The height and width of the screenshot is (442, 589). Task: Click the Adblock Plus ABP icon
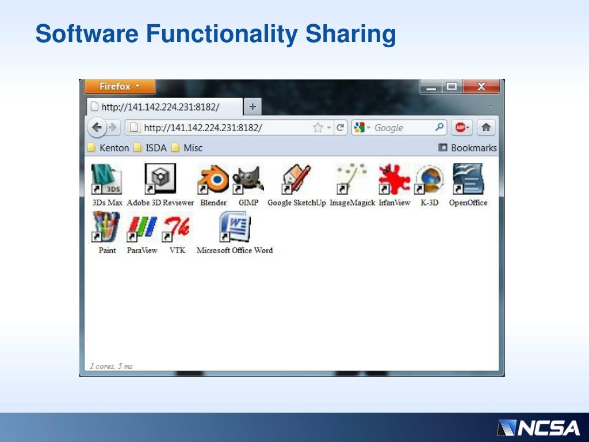coord(460,127)
